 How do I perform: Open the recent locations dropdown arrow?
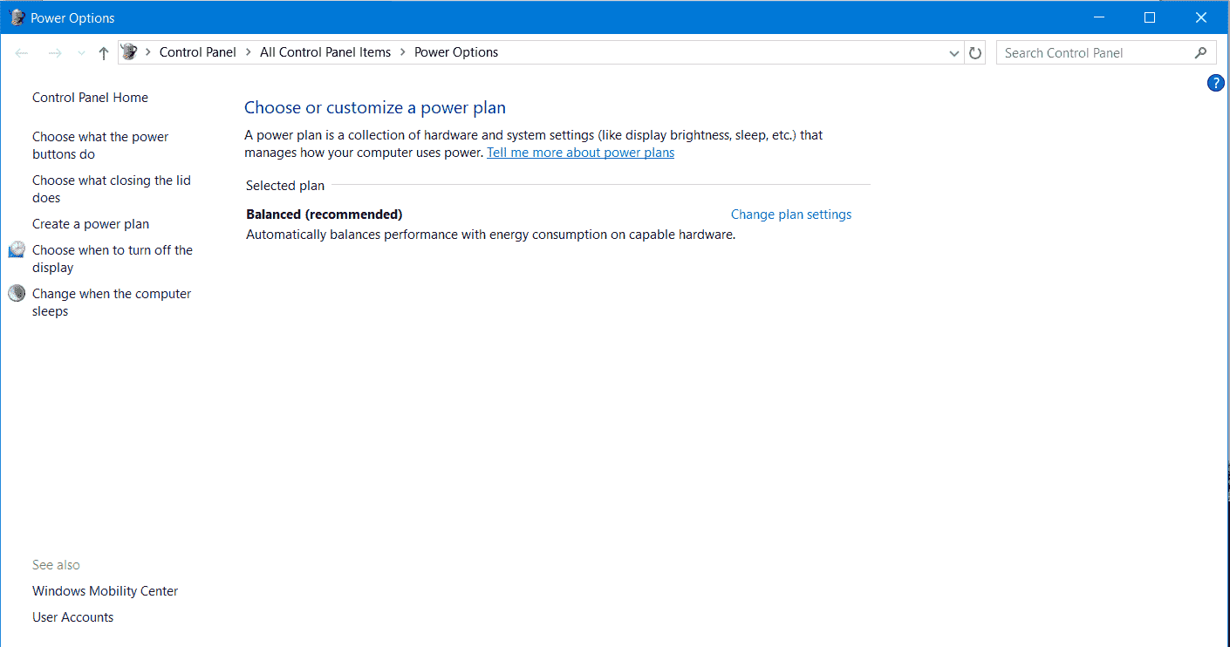(x=81, y=53)
